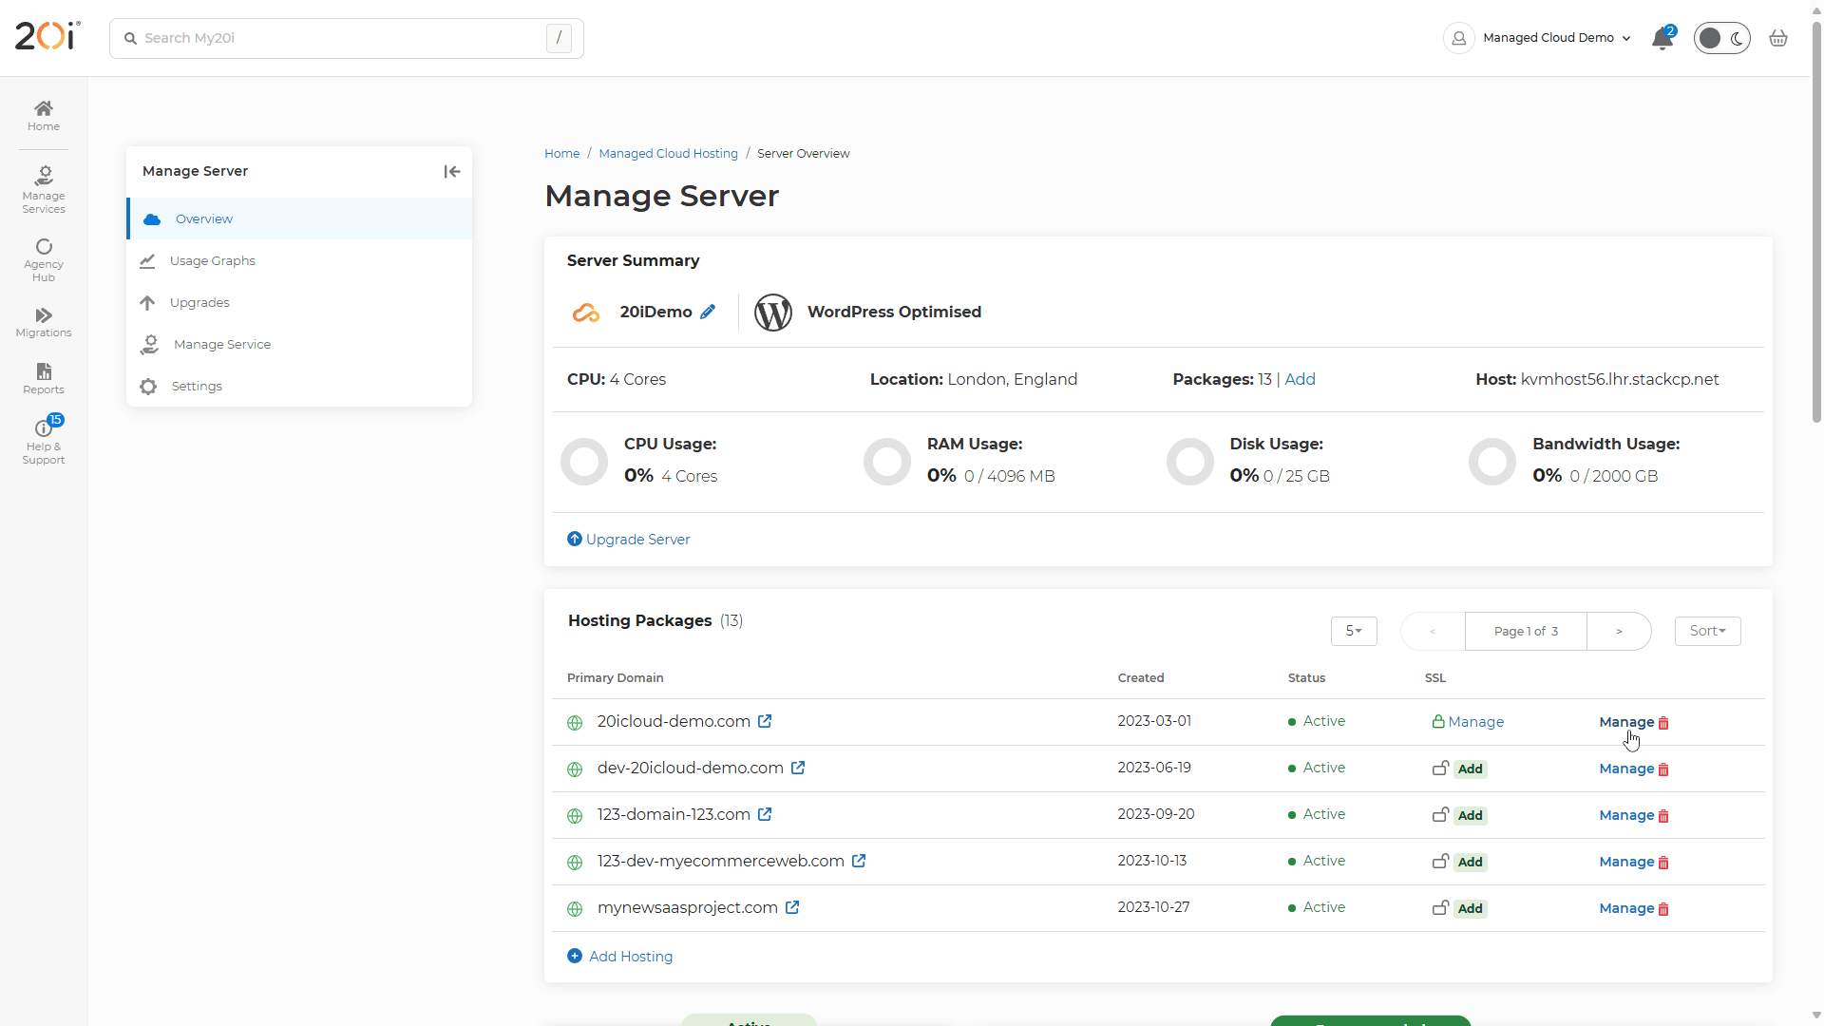Image resolution: width=1824 pixels, height=1026 pixels.
Task: Open 20icloud-demo.com domain name
Action: pyautogui.click(x=674, y=721)
